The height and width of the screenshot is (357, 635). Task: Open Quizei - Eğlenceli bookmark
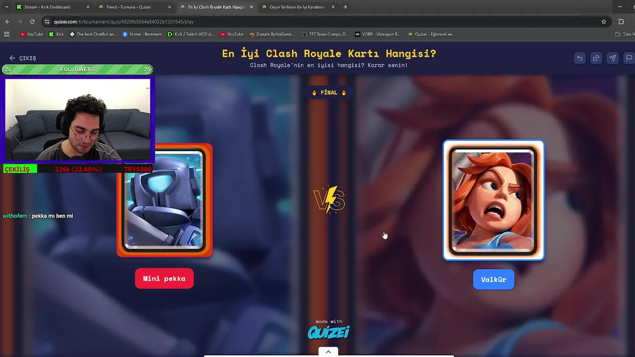tap(431, 34)
